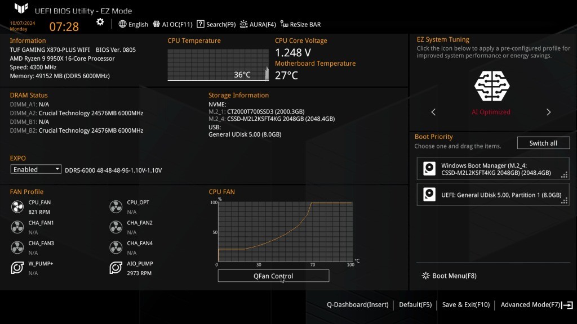Click the CPU fan curve graph
This screenshot has width=577, height=324.
(285, 232)
